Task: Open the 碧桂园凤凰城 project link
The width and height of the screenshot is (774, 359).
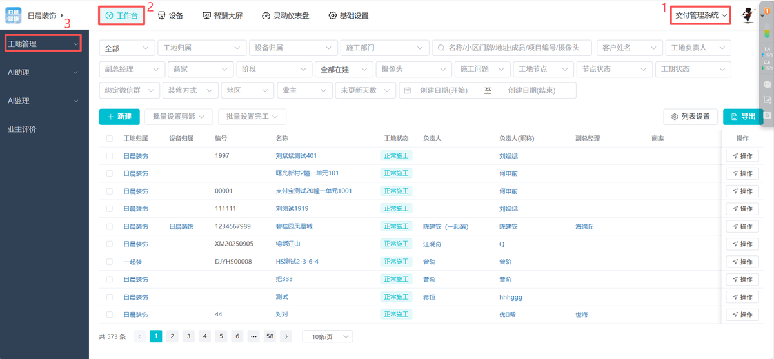Action: tap(294, 227)
